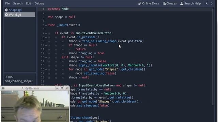The width and height of the screenshot is (218, 122).
Task: Collapse the func _input fold on line 5
Action: [x=46, y=25]
